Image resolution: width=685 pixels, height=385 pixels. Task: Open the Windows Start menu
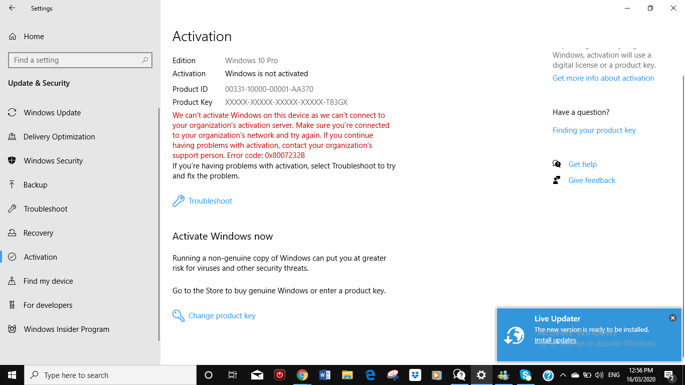(12, 375)
